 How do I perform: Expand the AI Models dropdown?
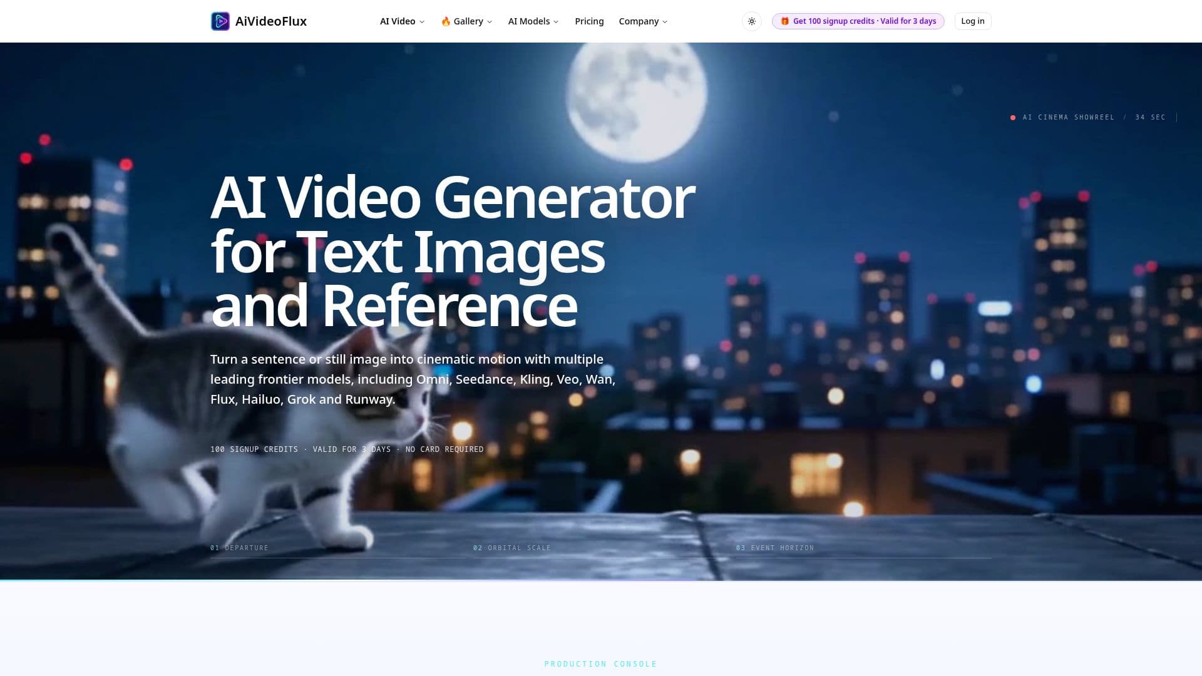[x=533, y=21]
